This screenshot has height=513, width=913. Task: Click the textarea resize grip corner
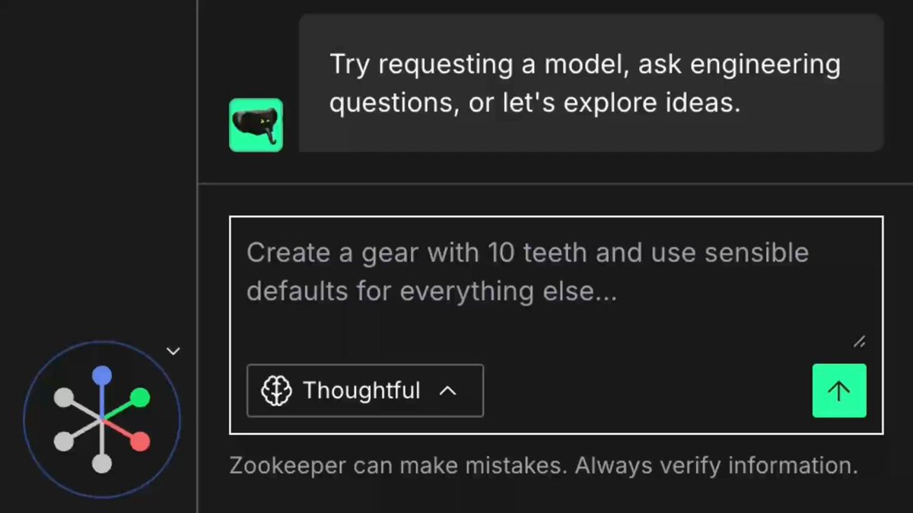tap(859, 341)
